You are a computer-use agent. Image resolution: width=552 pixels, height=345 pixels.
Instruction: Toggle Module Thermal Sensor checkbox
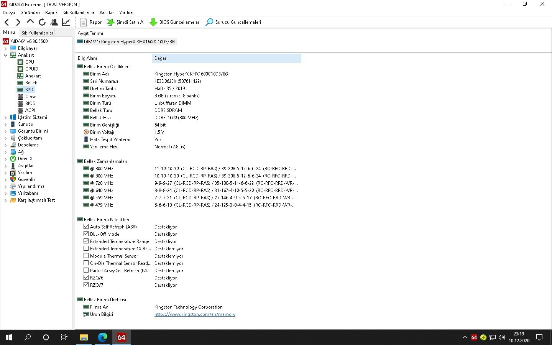coord(86,256)
